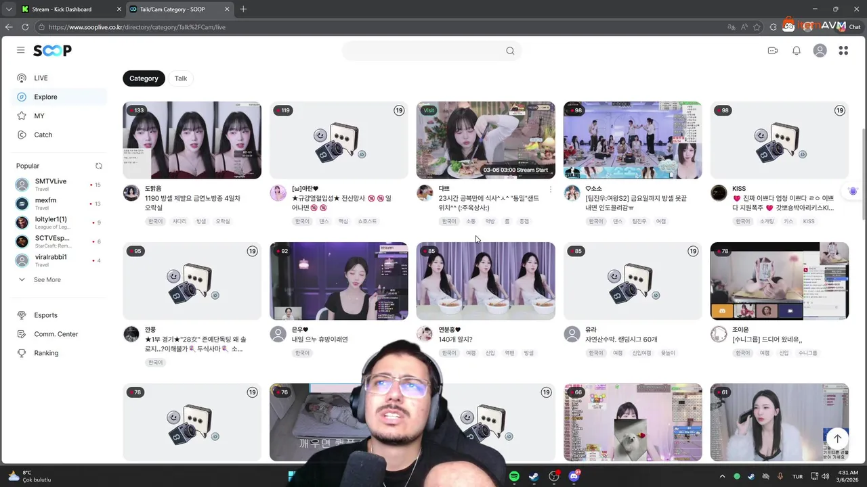Open Spotify from the taskbar

(x=514, y=477)
